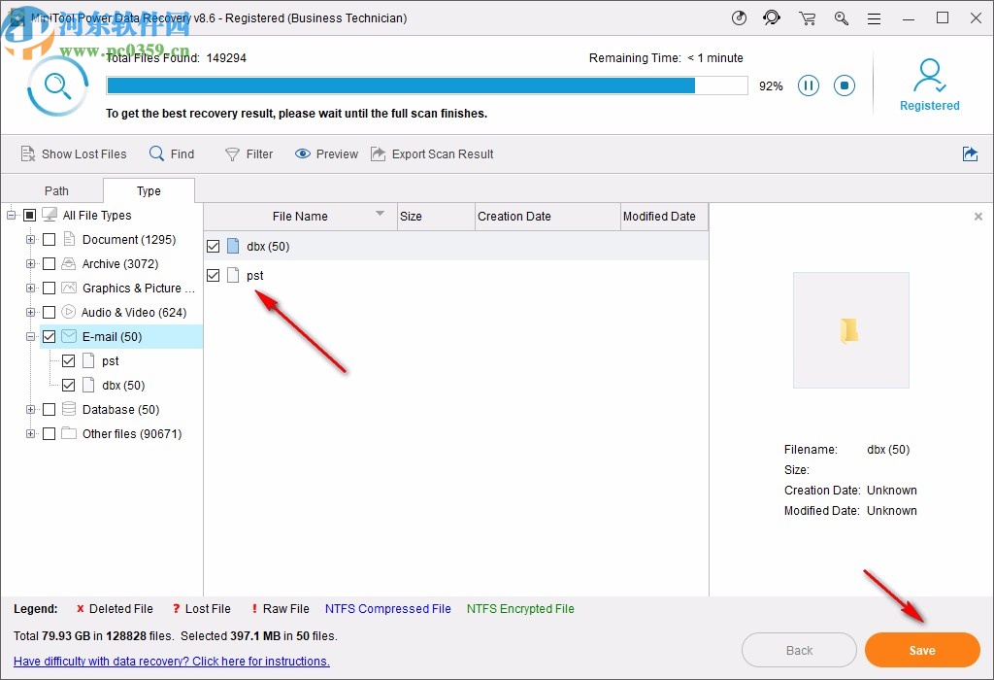Screen dimensions: 994x680
Task: Expand the Archive (3072) node
Action: pyautogui.click(x=30, y=263)
